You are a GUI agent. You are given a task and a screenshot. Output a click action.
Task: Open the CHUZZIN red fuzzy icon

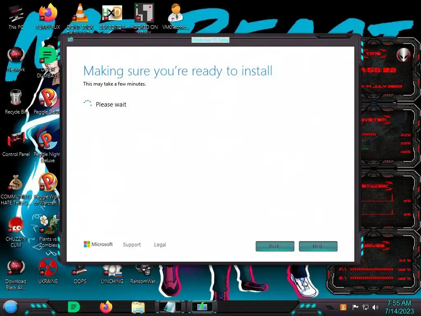[16, 232]
